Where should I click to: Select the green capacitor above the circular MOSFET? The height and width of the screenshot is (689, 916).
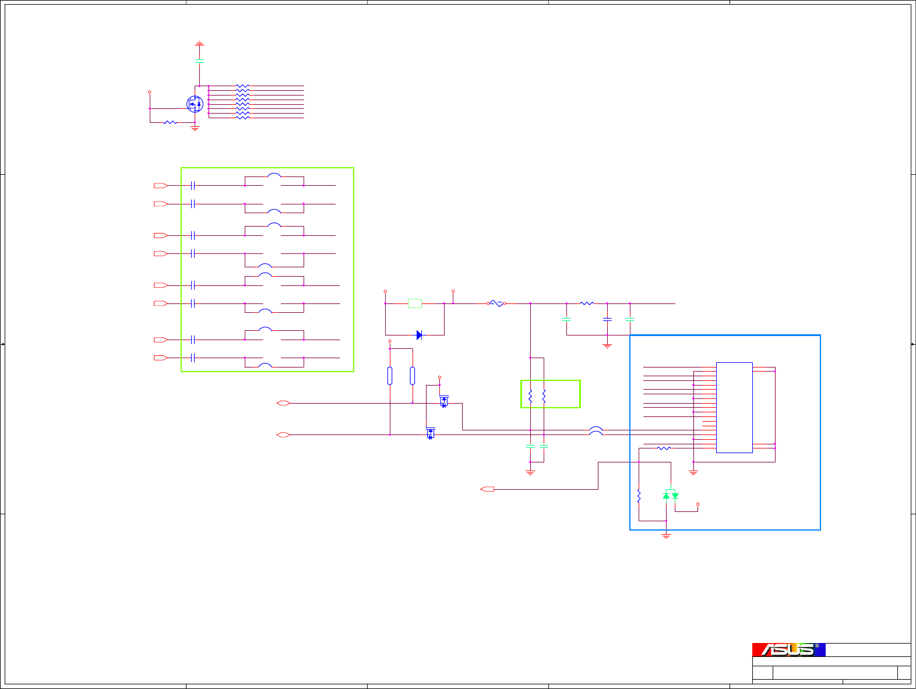point(199,61)
